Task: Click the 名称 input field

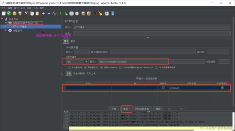Action: [152, 27]
